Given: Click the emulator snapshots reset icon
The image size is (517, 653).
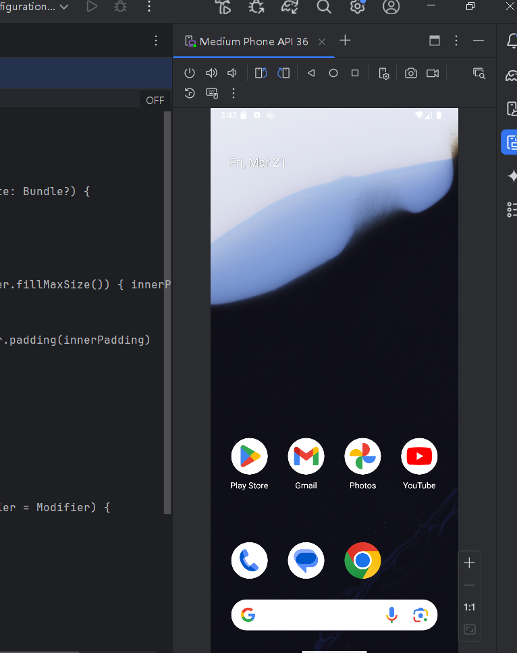Looking at the screenshot, I should (x=190, y=93).
